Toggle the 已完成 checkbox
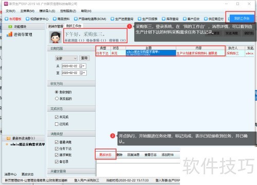 57,124
